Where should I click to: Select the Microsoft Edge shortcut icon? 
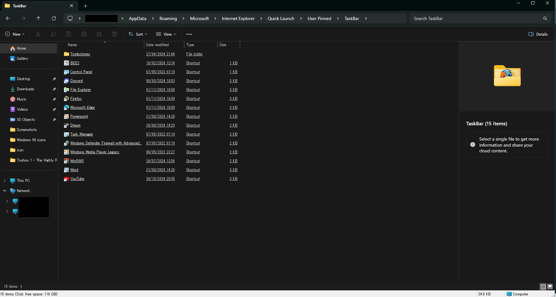tap(67, 107)
